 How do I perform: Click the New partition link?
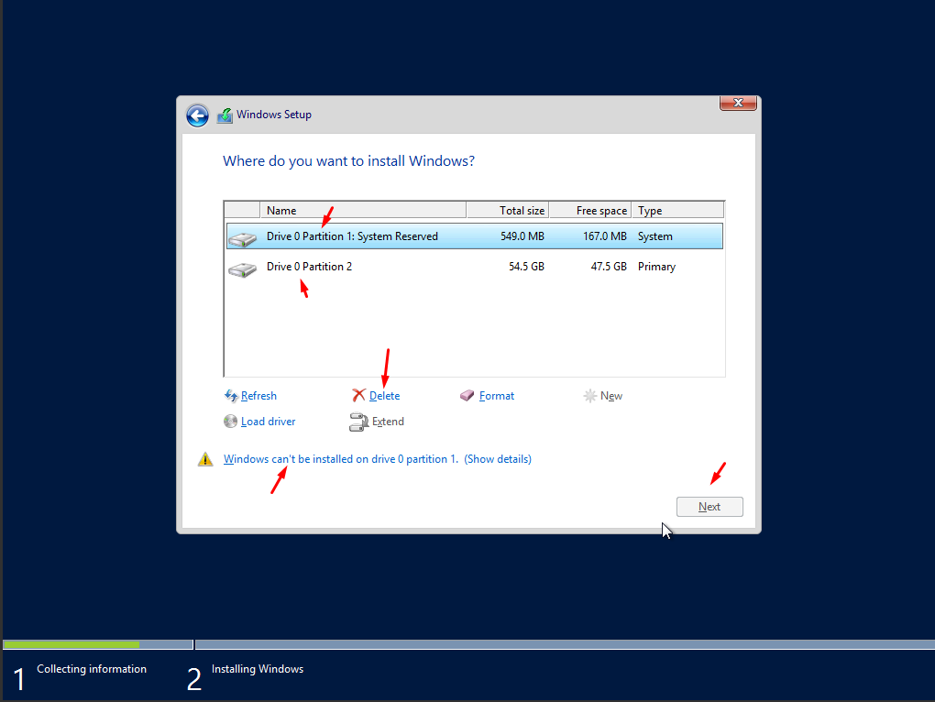pyautogui.click(x=611, y=396)
